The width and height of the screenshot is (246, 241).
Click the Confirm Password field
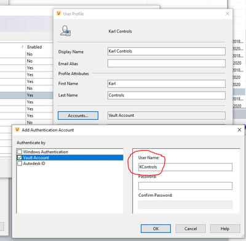click(x=185, y=205)
